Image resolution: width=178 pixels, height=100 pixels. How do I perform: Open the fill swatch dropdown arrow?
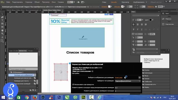112,7
